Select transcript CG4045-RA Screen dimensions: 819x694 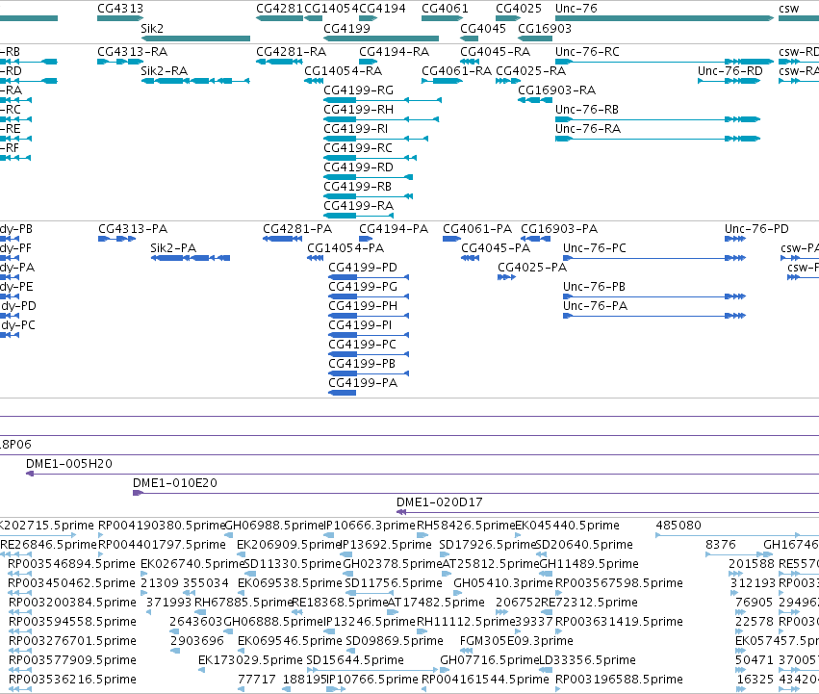tap(496, 52)
